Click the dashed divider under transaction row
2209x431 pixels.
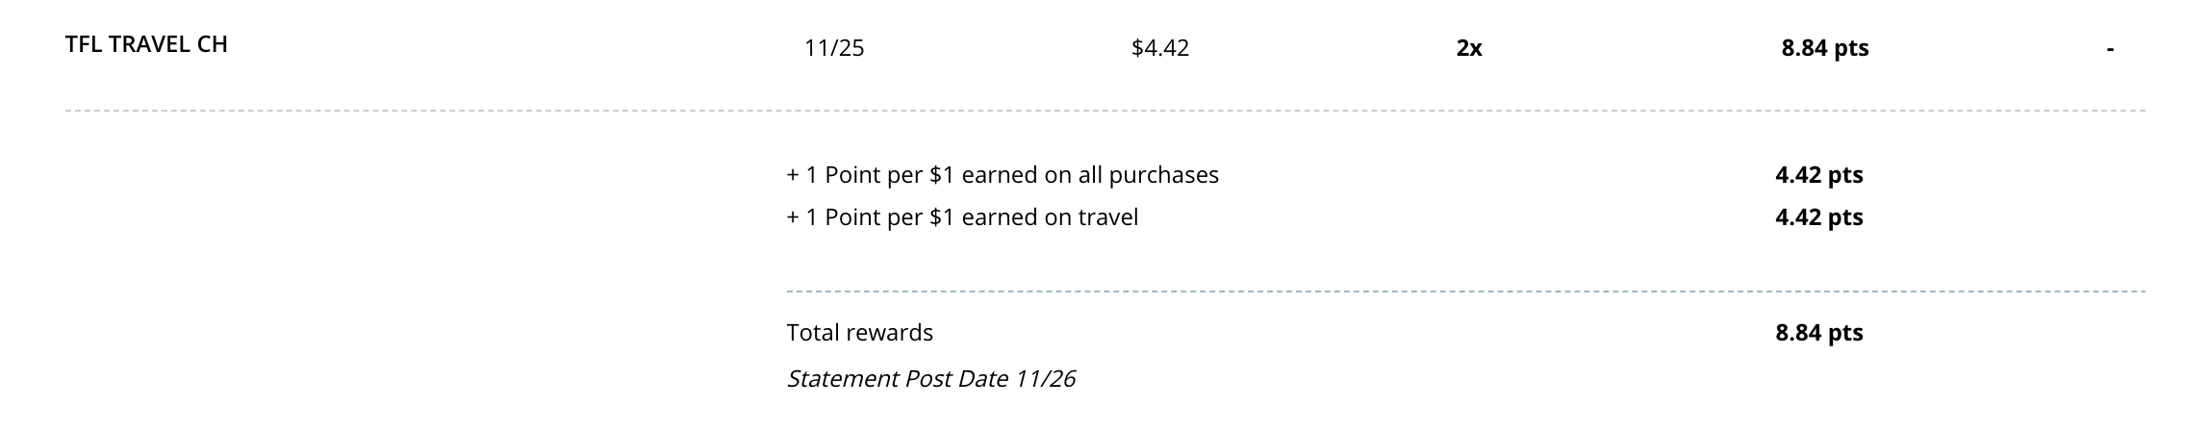tap(1104, 111)
